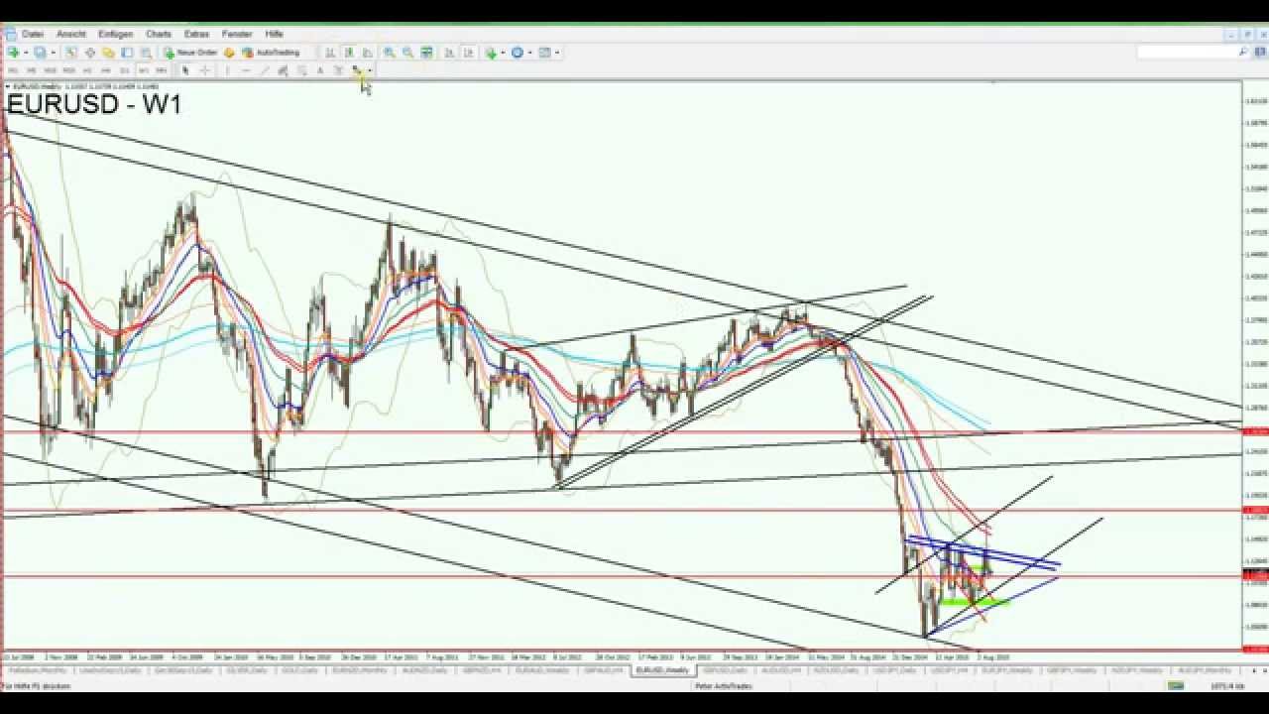
Task: Open the new chart toolbar icon
Action: [x=13, y=53]
